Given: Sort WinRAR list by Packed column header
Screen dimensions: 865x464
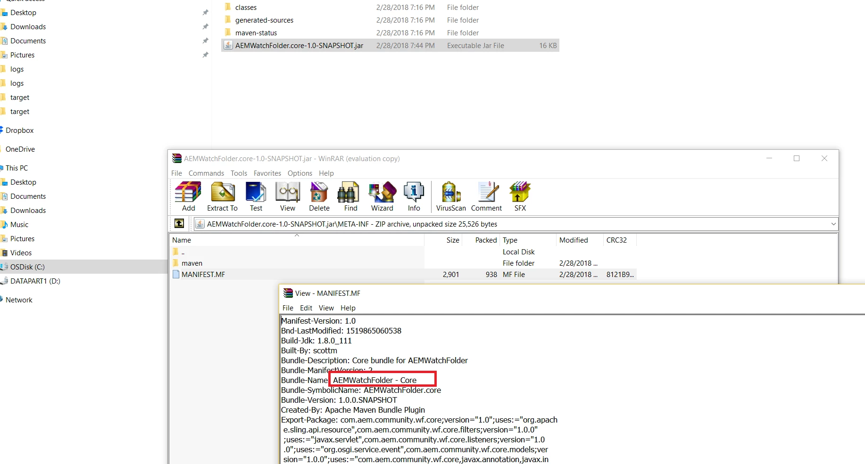Looking at the screenshot, I should 481,240.
